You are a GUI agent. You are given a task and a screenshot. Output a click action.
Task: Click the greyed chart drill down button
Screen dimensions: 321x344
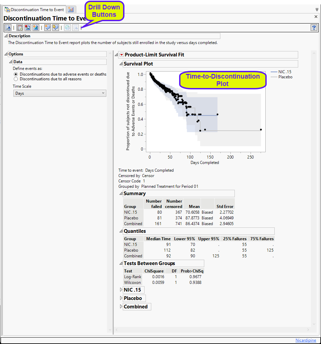[75, 28]
